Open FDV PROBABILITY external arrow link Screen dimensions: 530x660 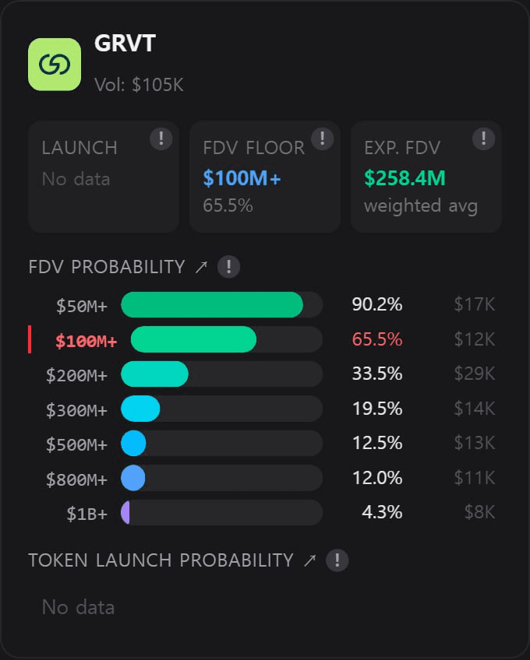[201, 267]
